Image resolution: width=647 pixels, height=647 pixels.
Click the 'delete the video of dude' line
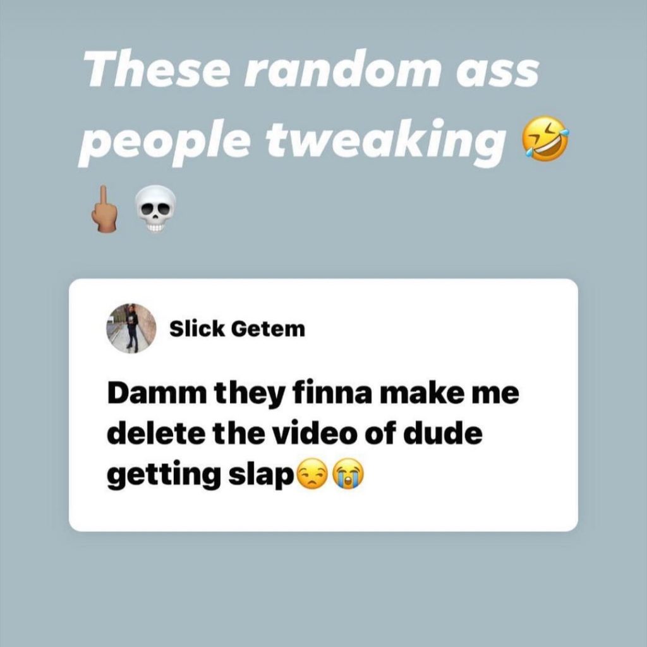tap(294, 433)
